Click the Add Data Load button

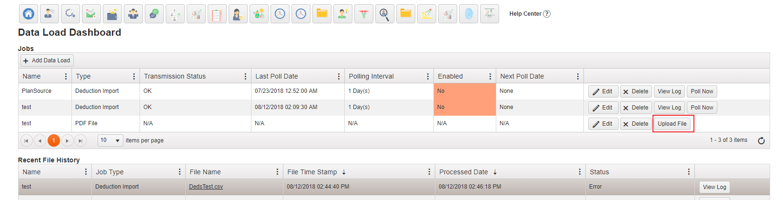coord(47,60)
